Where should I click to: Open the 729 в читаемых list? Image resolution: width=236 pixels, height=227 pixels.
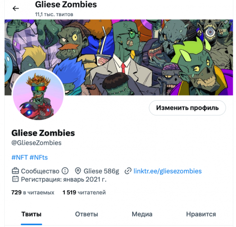pyautogui.click(x=33, y=192)
